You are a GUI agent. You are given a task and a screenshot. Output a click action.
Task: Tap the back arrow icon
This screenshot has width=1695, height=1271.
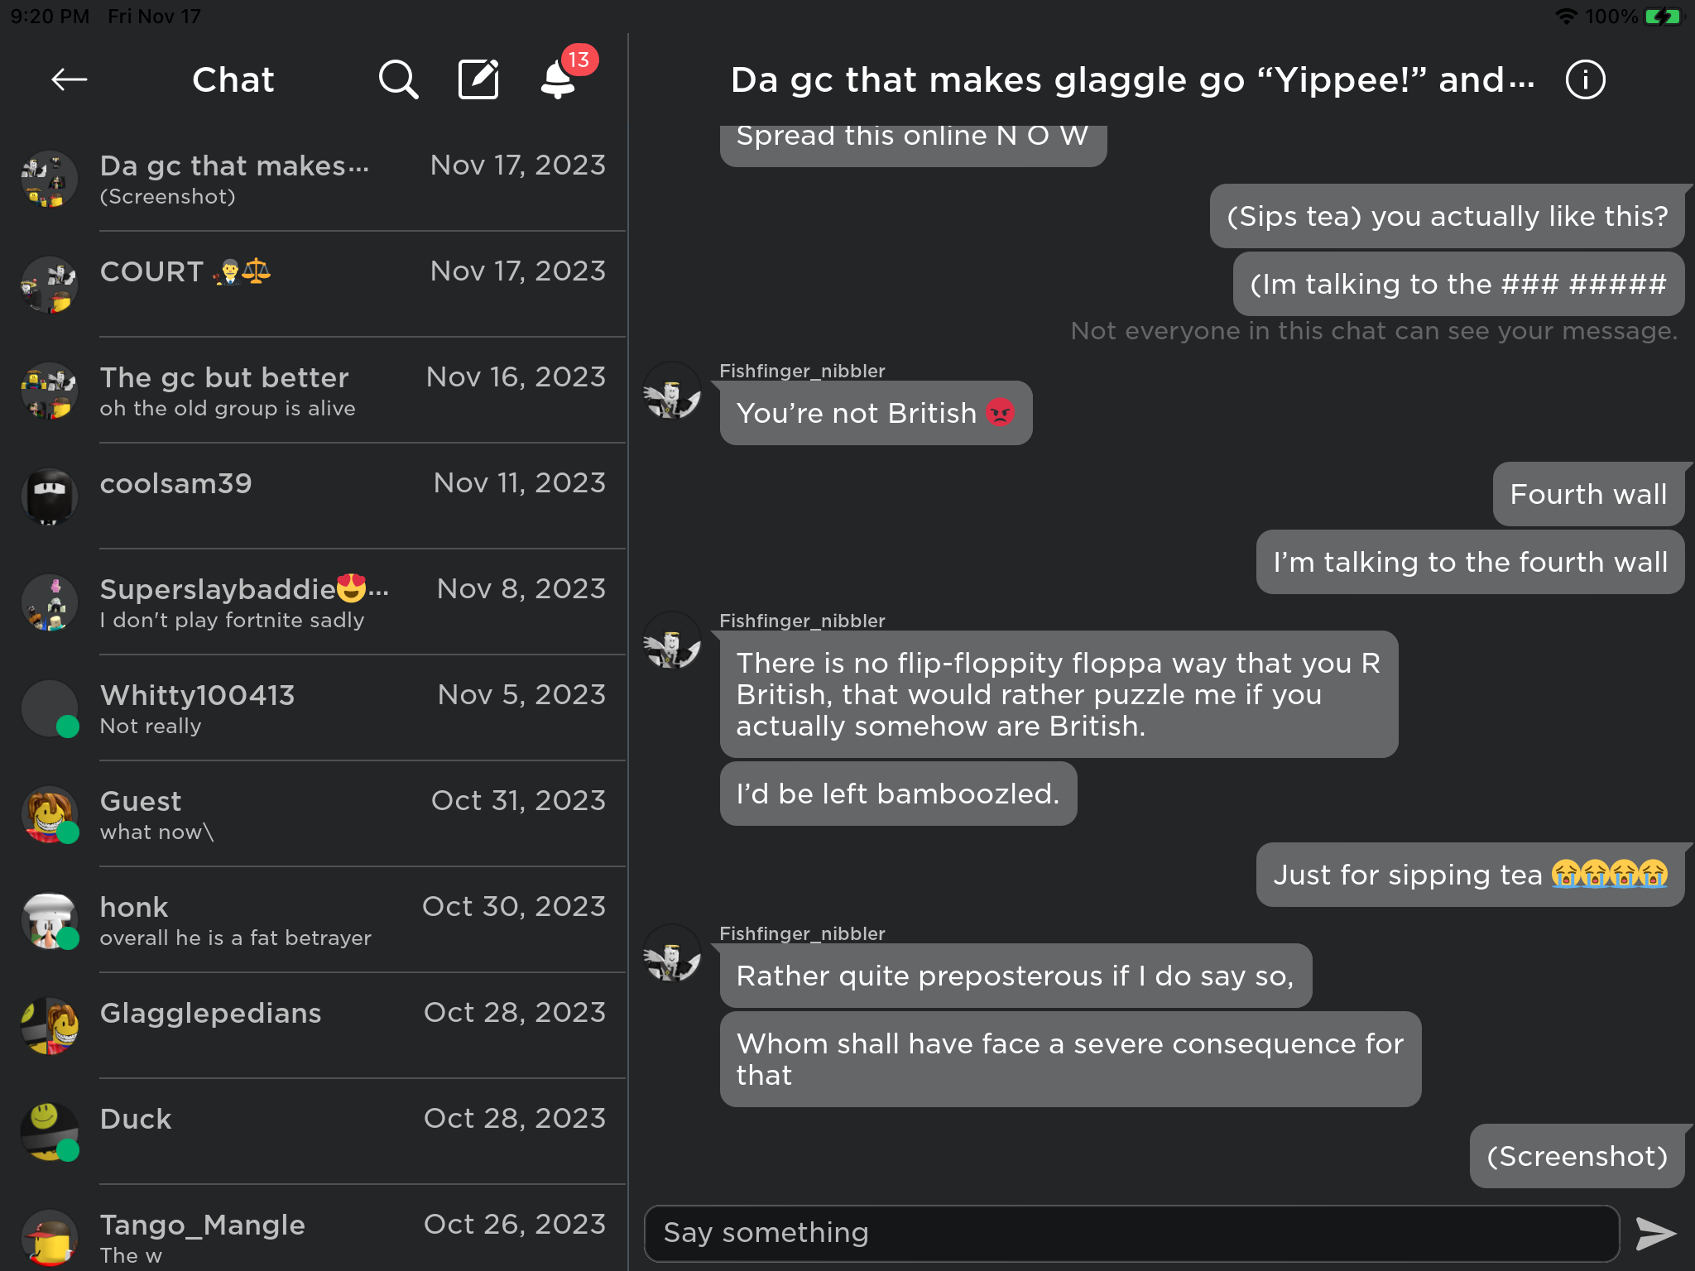pos(70,79)
